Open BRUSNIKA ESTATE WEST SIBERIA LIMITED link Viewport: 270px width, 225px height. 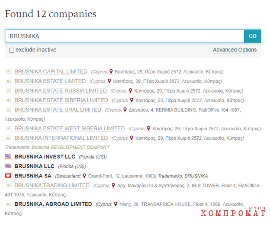point(70,129)
